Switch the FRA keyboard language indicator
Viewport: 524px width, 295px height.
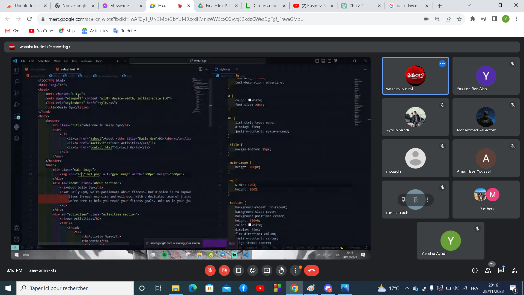(475, 288)
